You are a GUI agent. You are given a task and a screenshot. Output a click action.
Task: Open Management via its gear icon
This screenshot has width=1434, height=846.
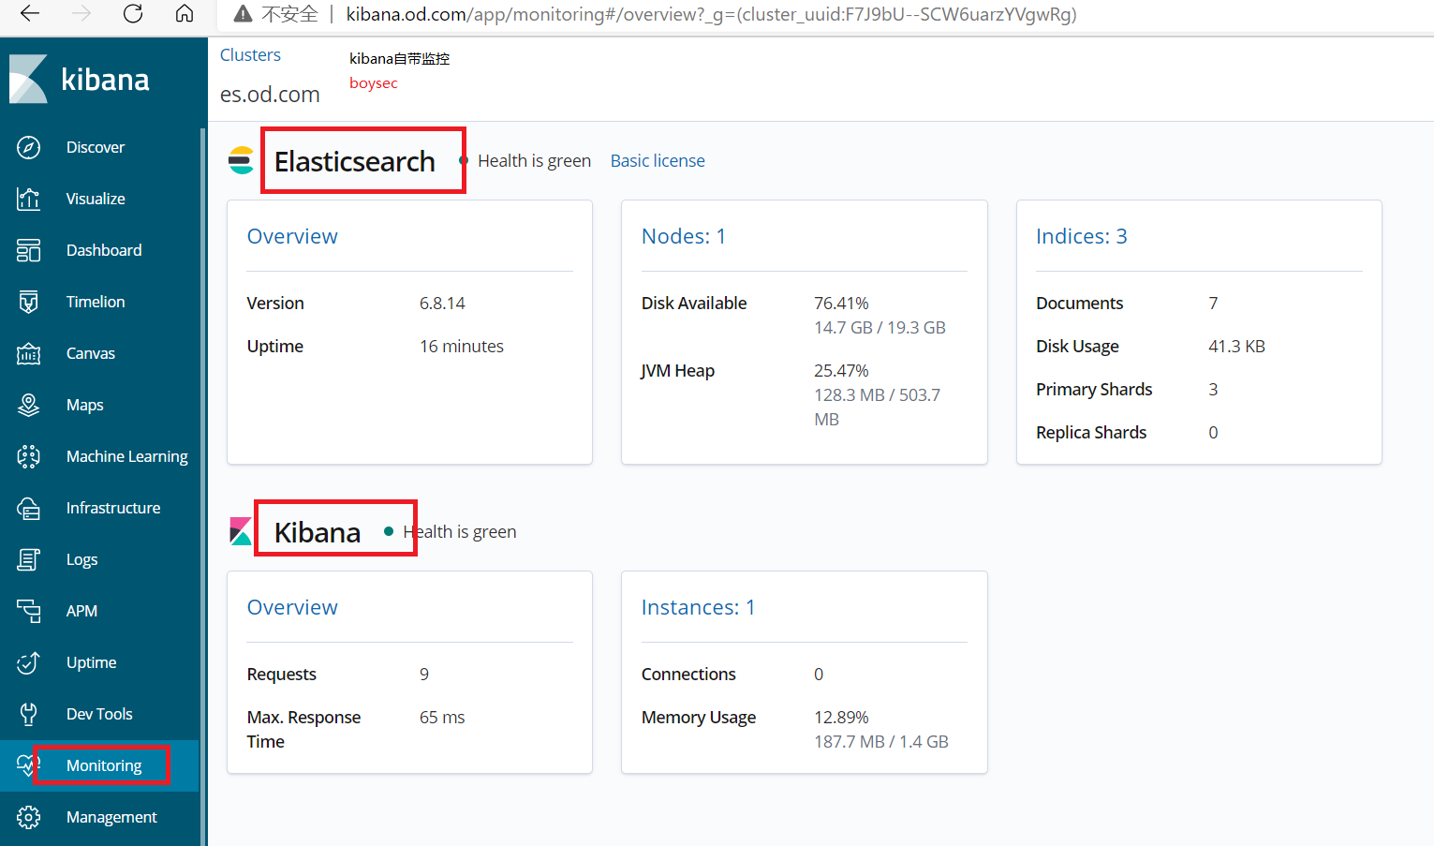click(x=29, y=817)
